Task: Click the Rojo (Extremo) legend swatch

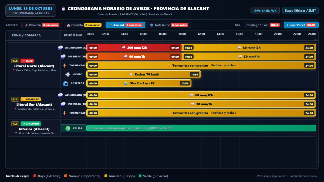Action: tap(35, 176)
